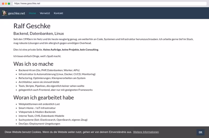Click the red close window dot
The width and height of the screenshot is (209, 138).
click(3, 4)
